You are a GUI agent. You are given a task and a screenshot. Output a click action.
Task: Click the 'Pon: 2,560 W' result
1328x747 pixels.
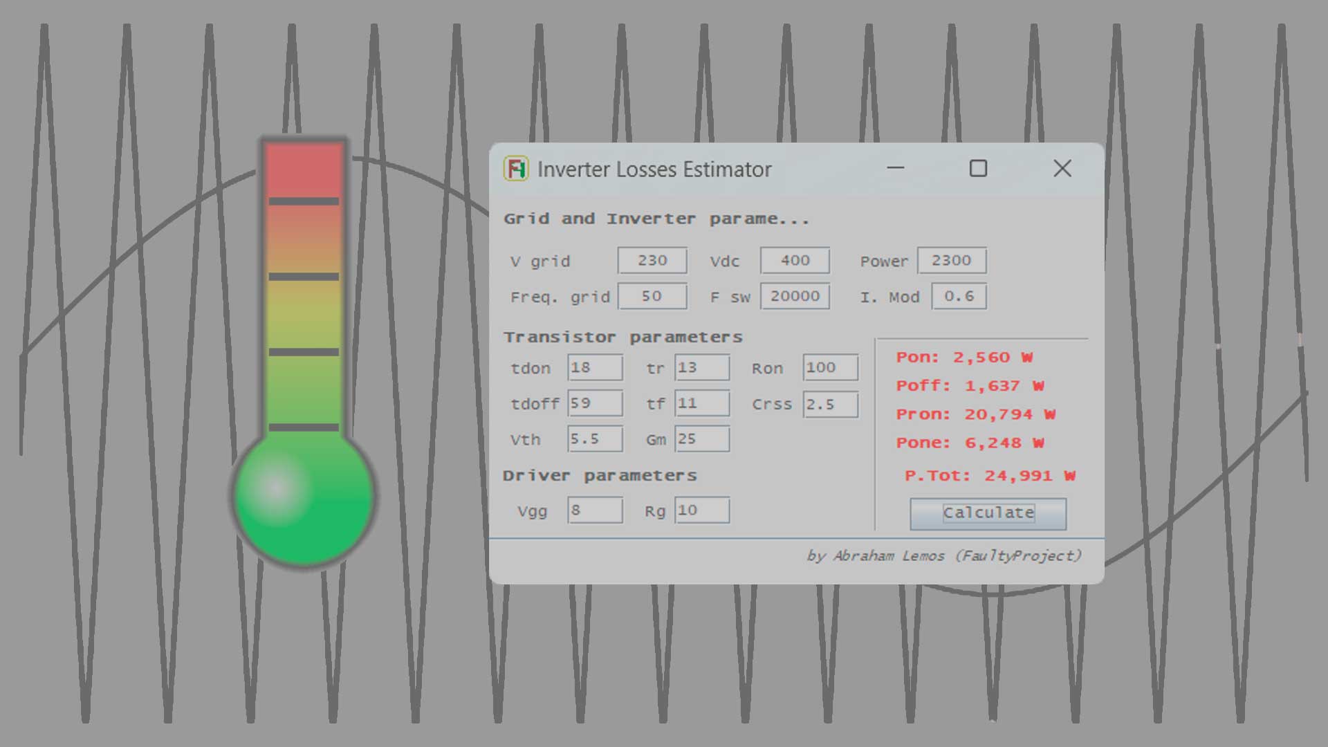point(964,358)
